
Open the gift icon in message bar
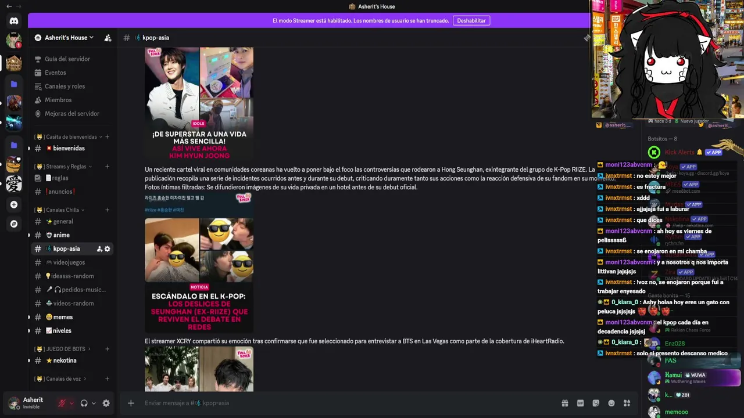(564, 403)
